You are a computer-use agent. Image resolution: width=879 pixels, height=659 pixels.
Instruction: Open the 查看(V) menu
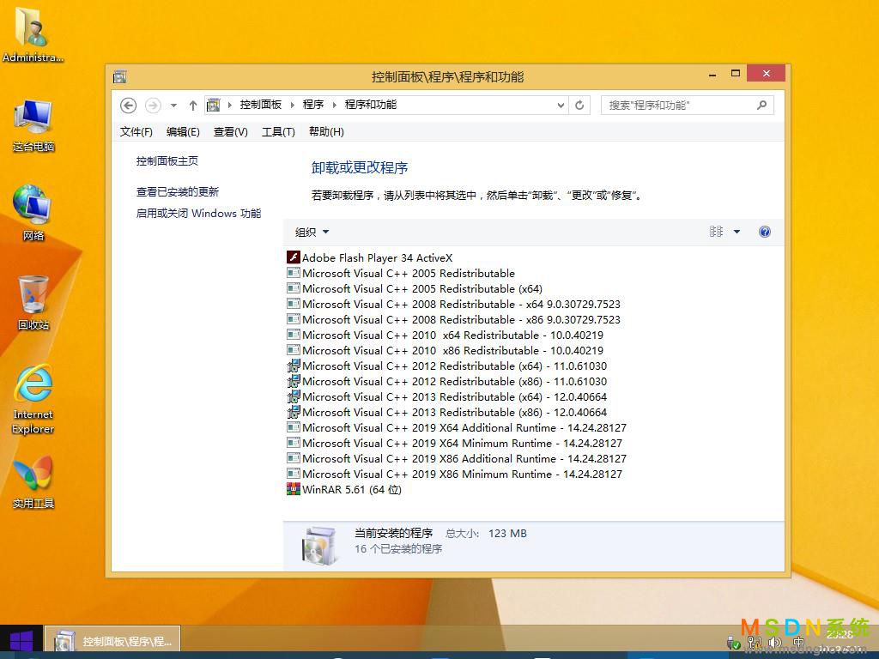[230, 131]
